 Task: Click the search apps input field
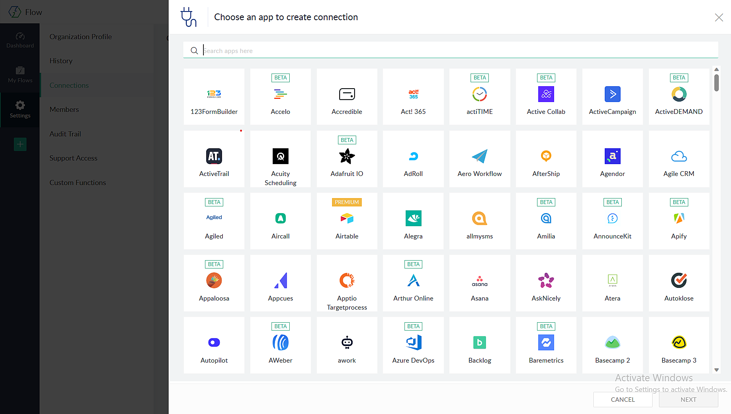[451, 51]
